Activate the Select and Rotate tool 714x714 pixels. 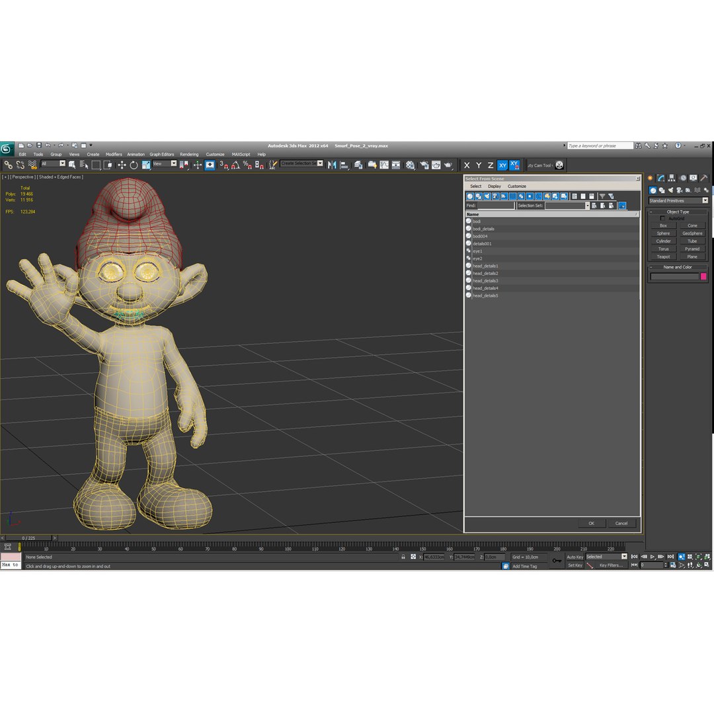(x=134, y=165)
